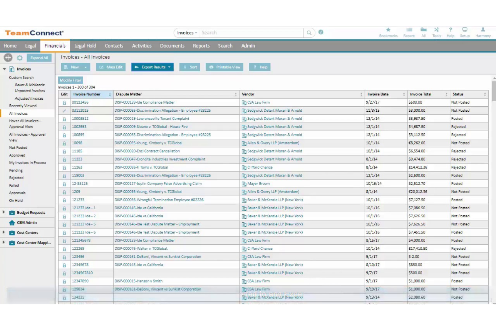
Task: Click the toolbar Help button
Action: 260,67
